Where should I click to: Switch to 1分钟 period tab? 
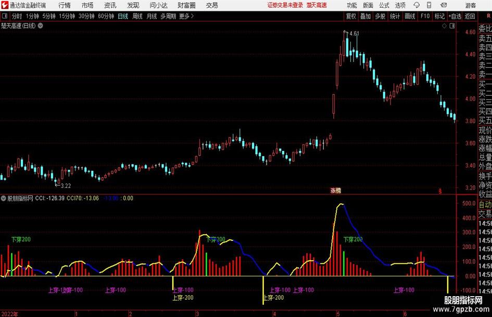tap(32, 16)
